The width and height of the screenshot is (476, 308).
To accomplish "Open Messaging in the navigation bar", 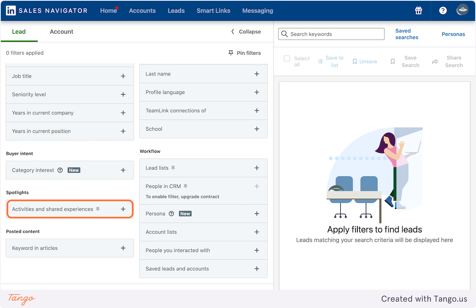I will click(x=257, y=11).
